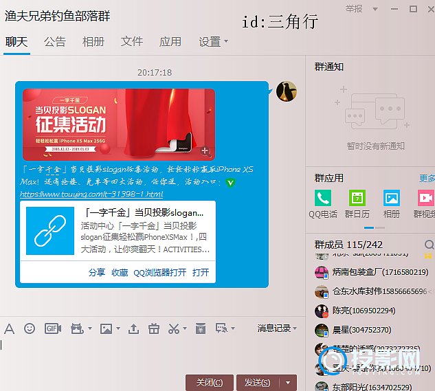Click the link card title 「一字千金」当贝投影slogan...

[144, 213]
